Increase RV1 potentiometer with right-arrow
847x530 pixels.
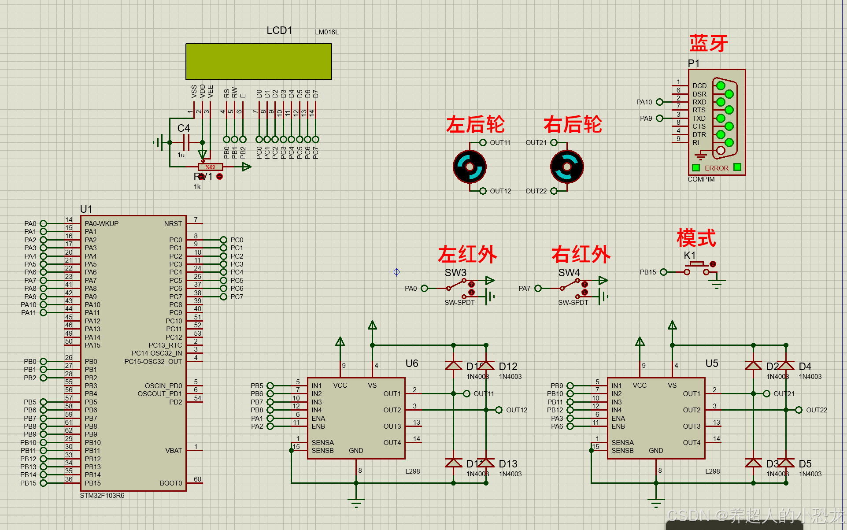pyautogui.click(x=219, y=177)
